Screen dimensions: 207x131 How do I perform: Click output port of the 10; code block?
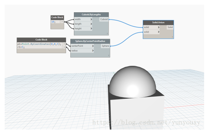pos(62,22)
